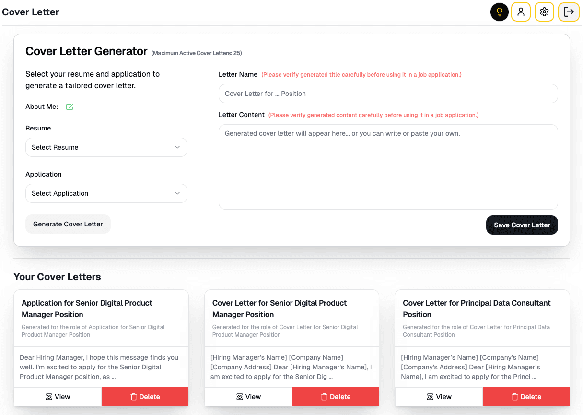Click inside the Letter Name input field
Screen dimensions: 583x415
[x=388, y=94]
